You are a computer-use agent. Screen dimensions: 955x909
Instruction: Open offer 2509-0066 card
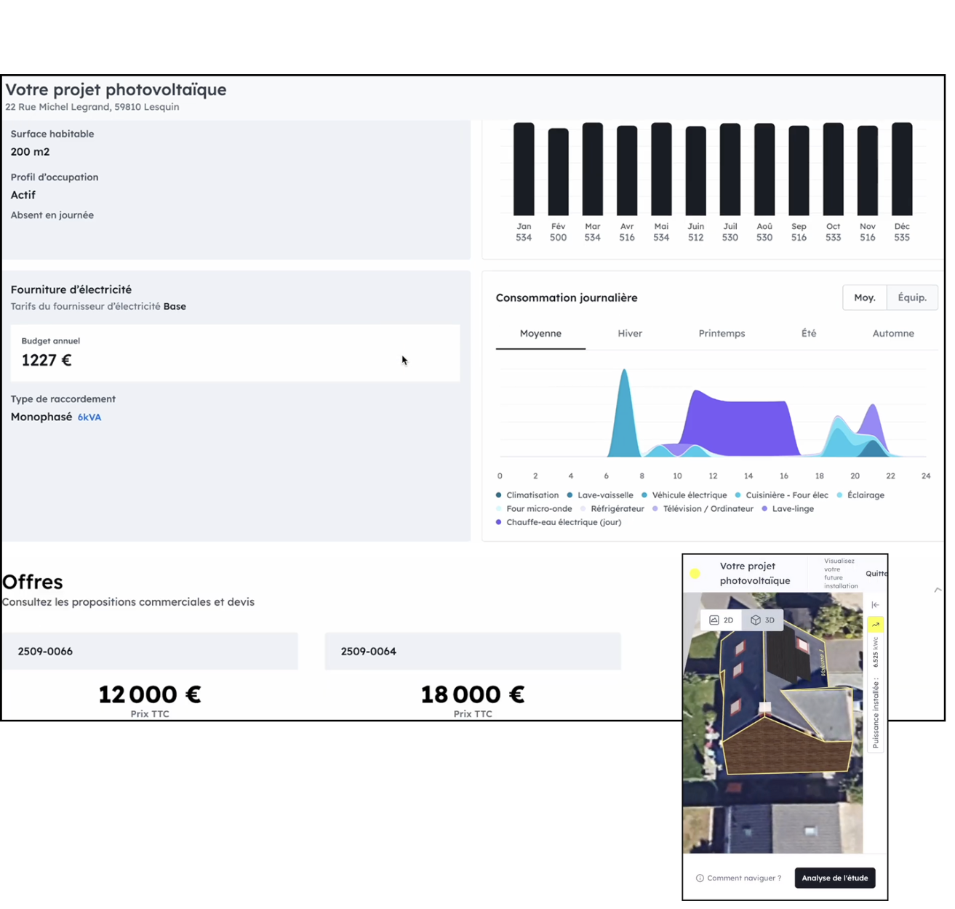point(150,652)
